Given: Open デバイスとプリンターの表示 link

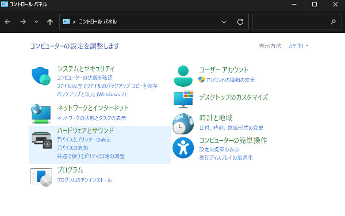Looking at the screenshot, I should tap(84, 140).
